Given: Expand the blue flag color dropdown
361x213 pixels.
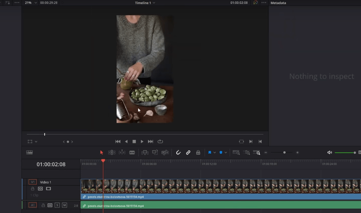Looking at the screenshot, I should point(214,153).
